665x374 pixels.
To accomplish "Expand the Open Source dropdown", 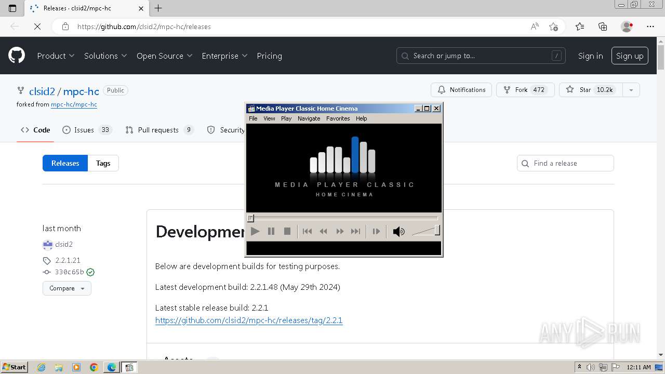I will click(x=164, y=56).
